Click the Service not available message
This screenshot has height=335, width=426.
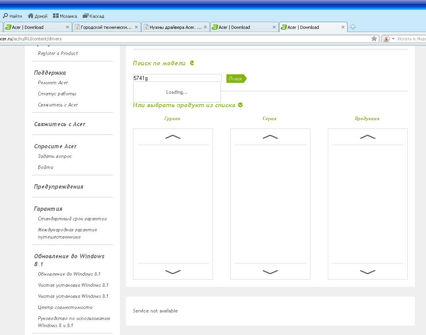point(155,311)
